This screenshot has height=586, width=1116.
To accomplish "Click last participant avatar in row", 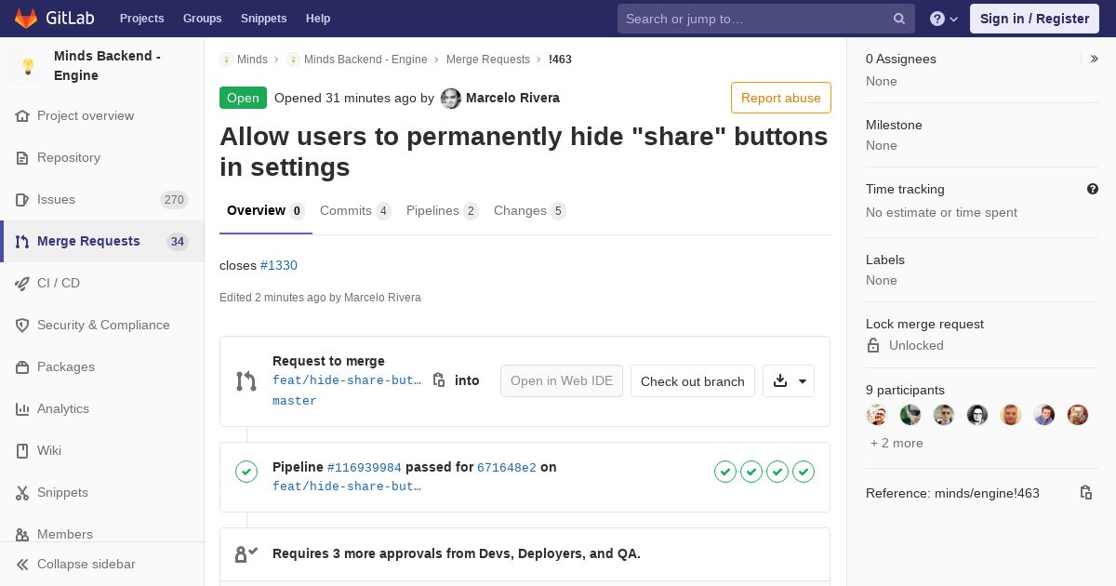I will click(x=1078, y=415).
